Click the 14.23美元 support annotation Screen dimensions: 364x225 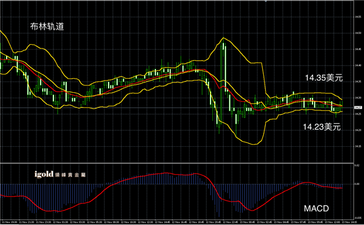[322, 127]
